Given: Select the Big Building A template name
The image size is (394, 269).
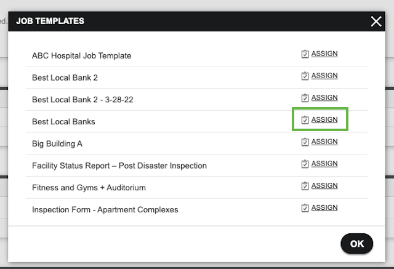Looking at the screenshot, I should tap(57, 143).
